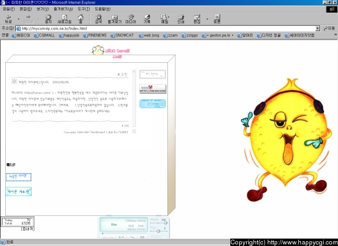The height and width of the screenshot is (246, 338).
Task: Click the board frame scroll-down arrow
Action: tap(134, 131)
